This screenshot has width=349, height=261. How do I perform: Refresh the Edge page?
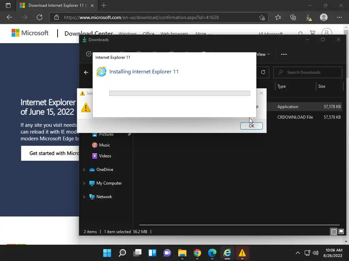click(40, 17)
